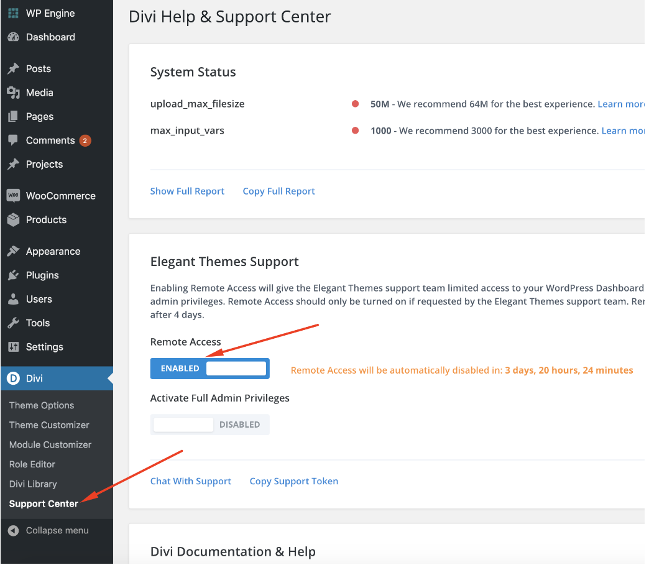This screenshot has height=565, width=649.
Task: Click the Media library icon
Action: click(x=11, y=92)
